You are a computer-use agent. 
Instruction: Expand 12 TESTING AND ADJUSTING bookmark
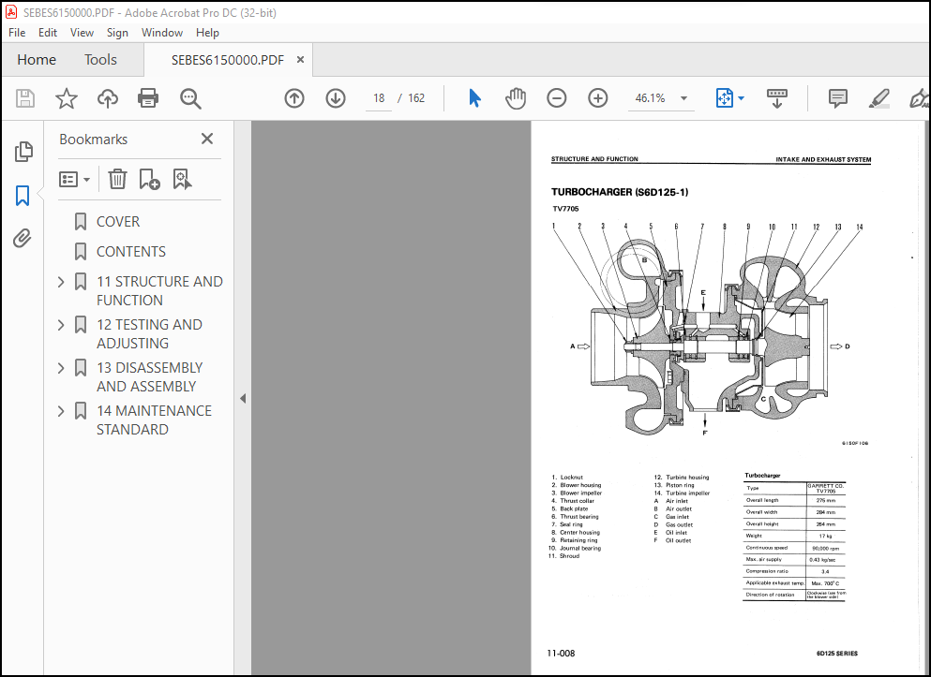[x=61, y=325]
